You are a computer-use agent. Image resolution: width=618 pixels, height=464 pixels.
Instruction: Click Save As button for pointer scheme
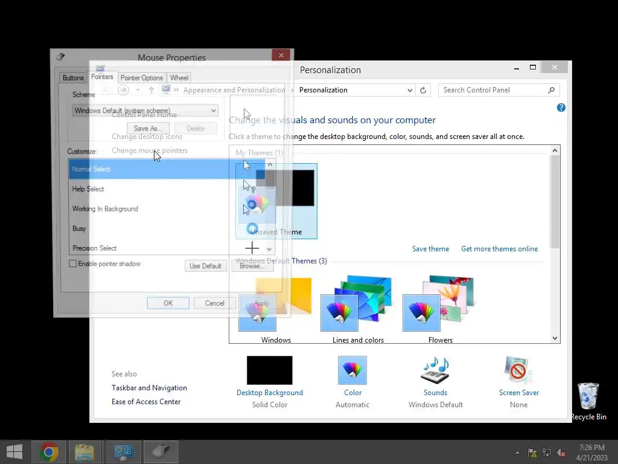148,128
